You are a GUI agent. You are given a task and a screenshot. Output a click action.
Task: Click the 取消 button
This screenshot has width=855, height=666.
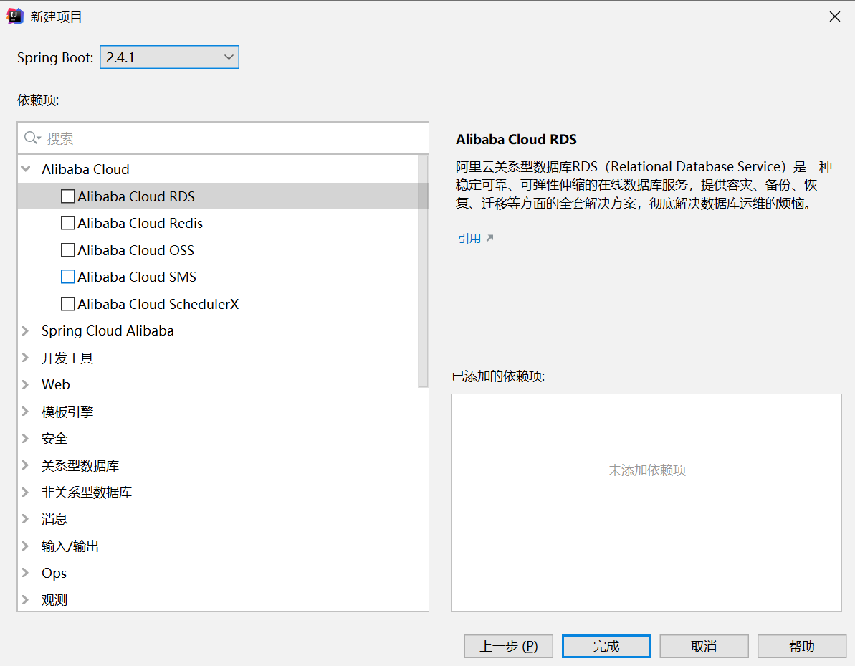coord(703,647)
